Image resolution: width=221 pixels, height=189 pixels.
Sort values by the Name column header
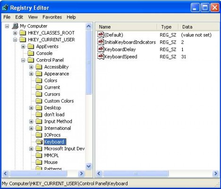pos(126,27)
